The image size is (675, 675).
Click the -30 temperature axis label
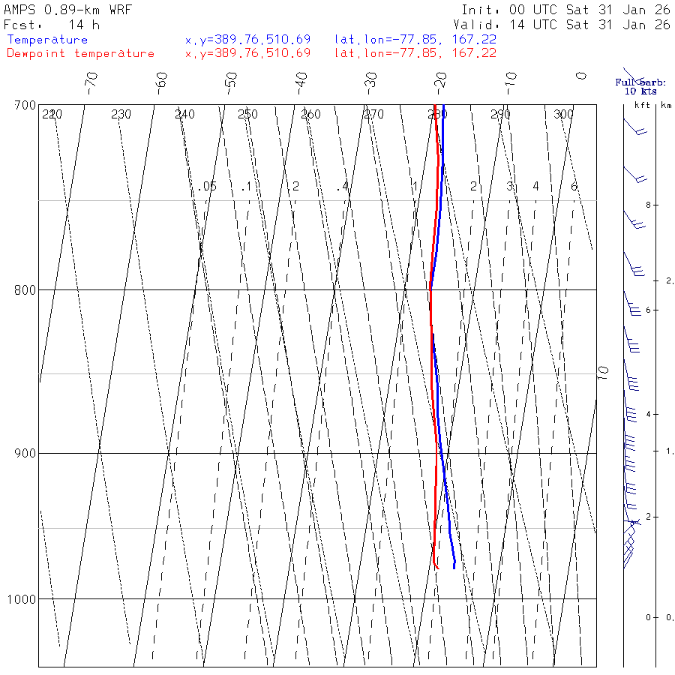(x=370, y=83)
